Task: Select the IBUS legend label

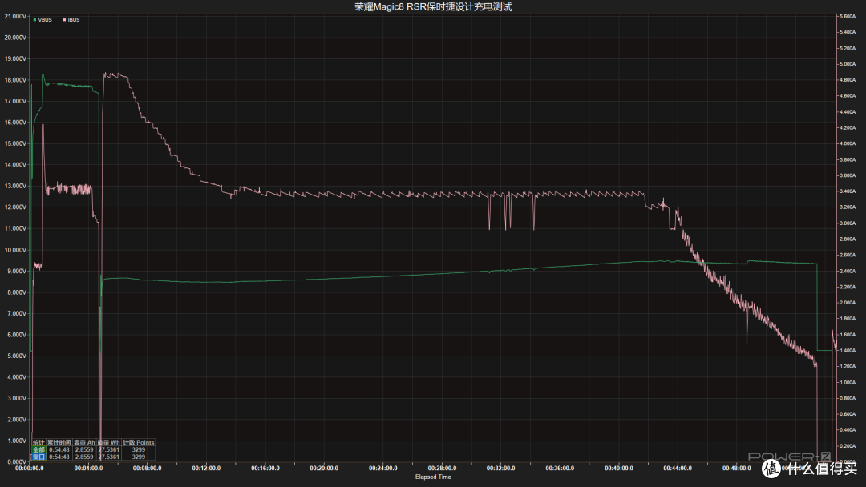Action: click(74, 20)
